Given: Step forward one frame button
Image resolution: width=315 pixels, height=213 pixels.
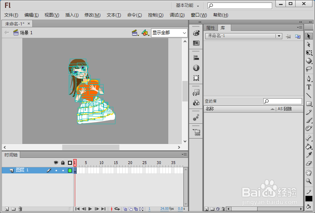Looking at the screenshot, I should point(97,209).
